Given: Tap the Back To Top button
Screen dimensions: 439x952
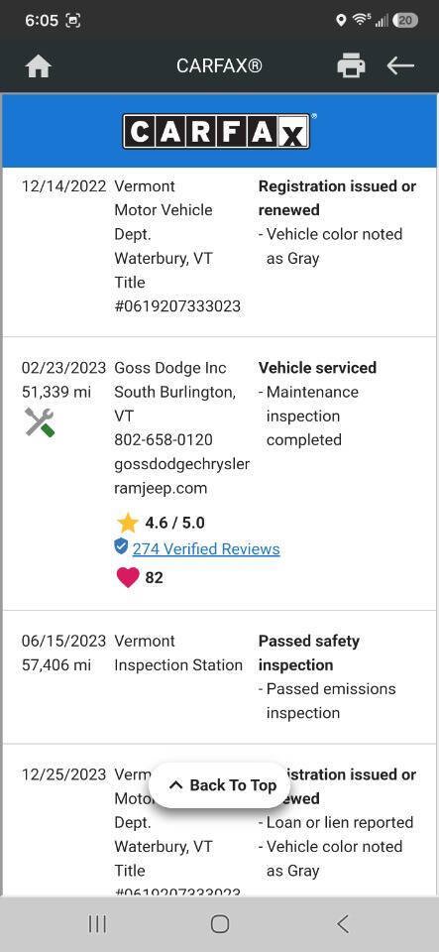Looking at the screenshot, I should [222, 785].
